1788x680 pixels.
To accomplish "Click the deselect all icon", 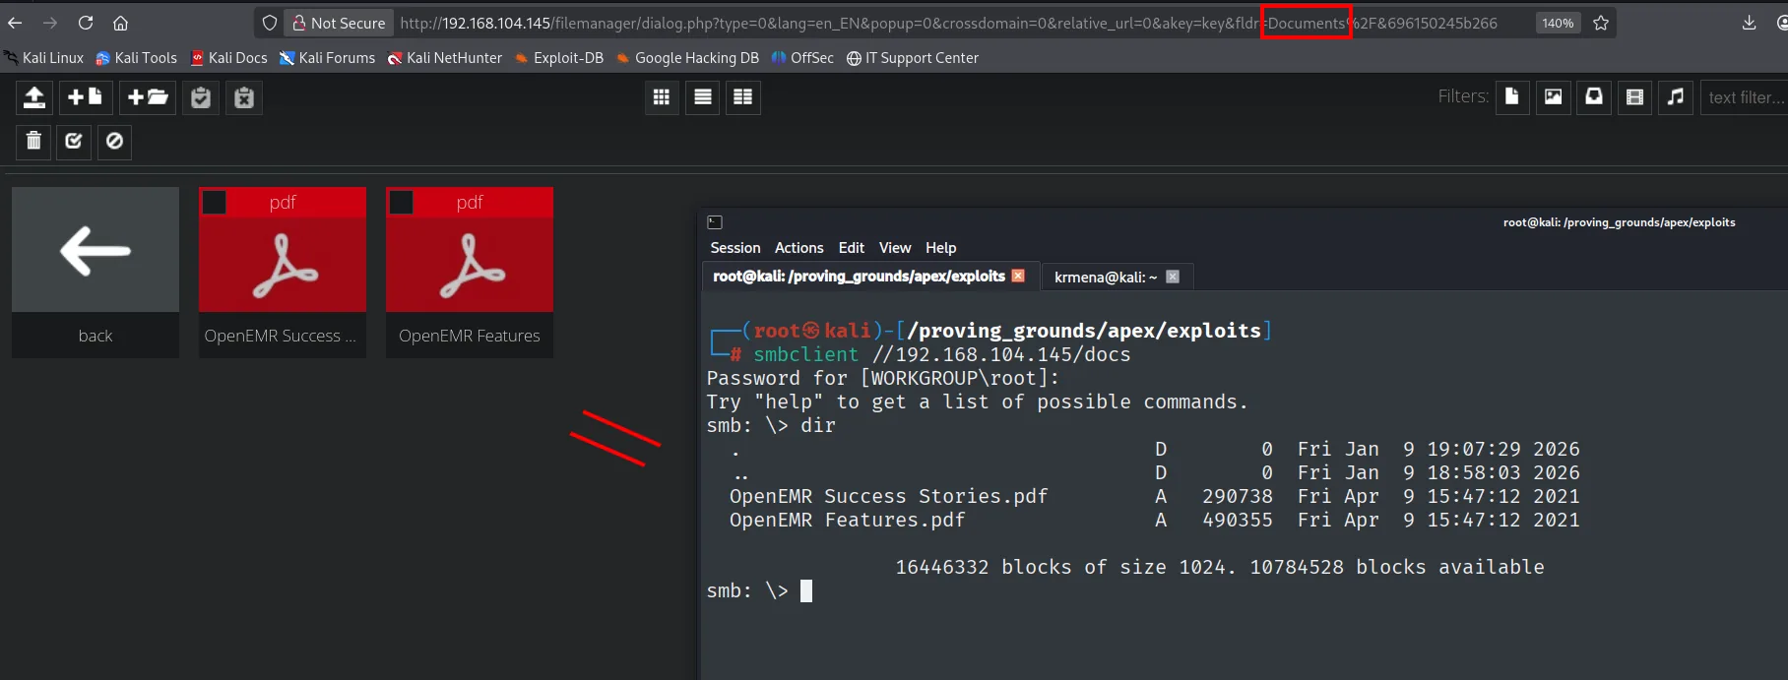I will click(114, 142).
